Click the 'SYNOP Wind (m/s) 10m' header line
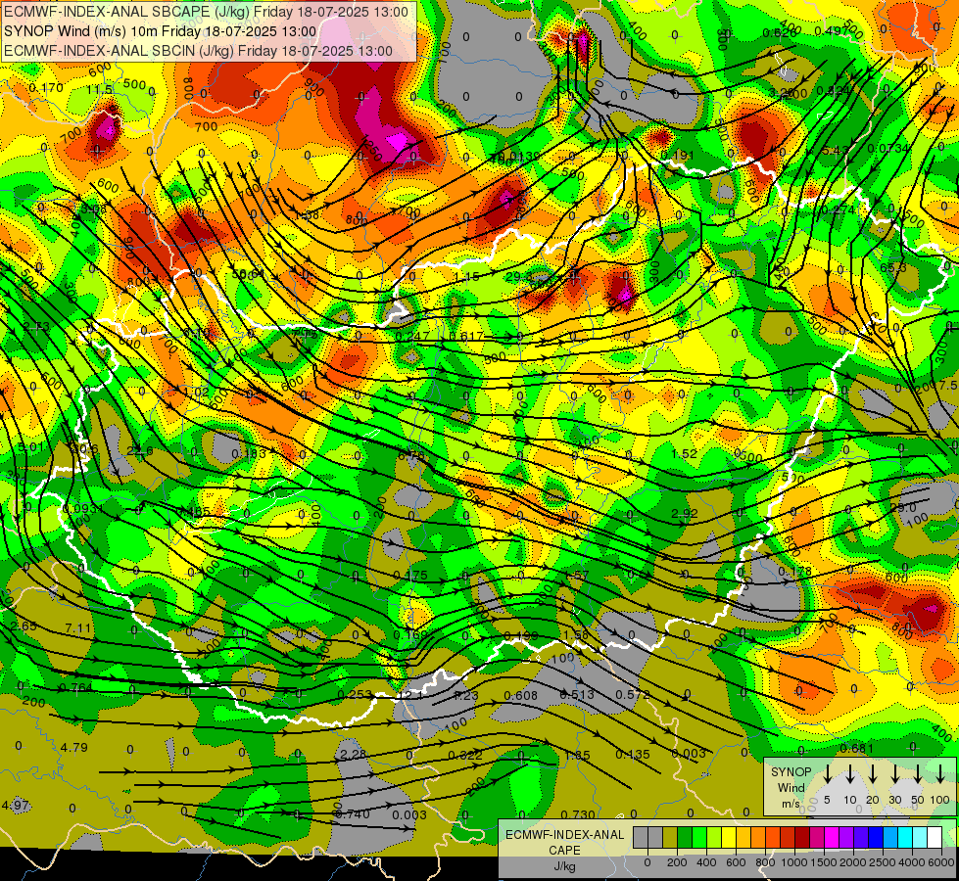The height and width of the screenshot is (881, 959). 161,31
